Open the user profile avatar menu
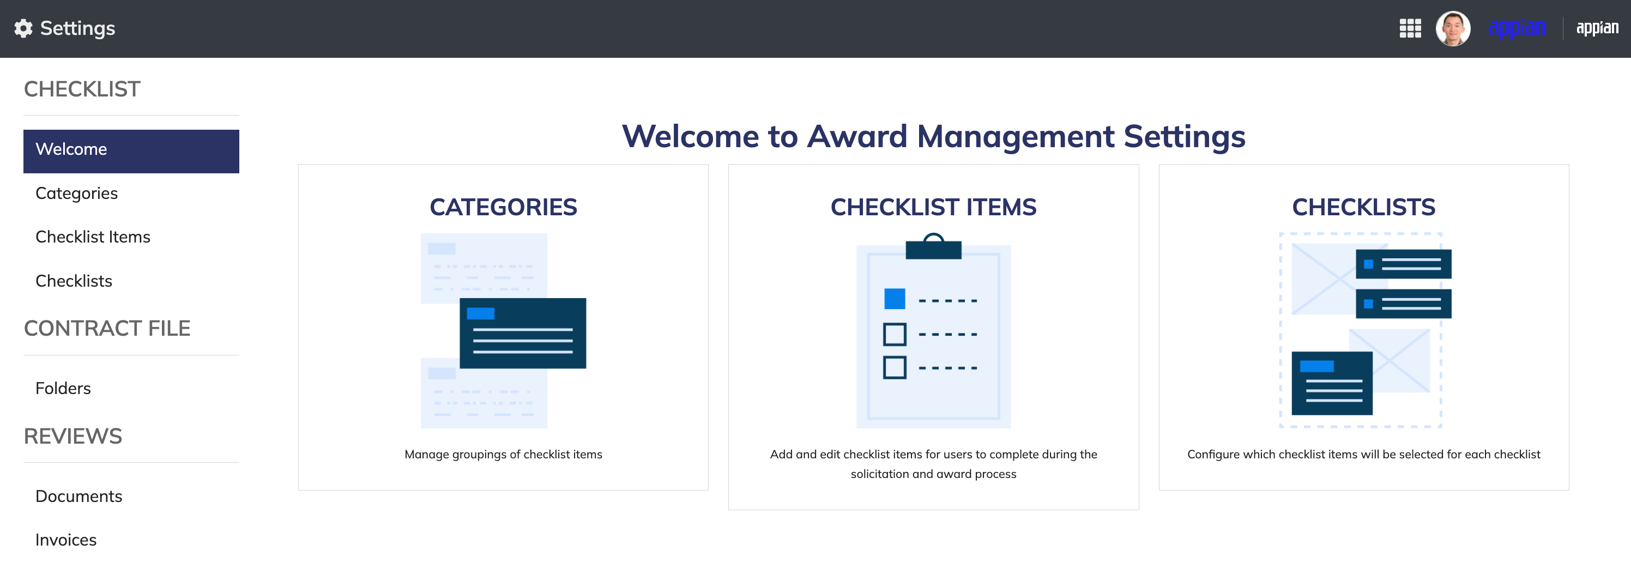Image resolution: width=1631 pixels, height=581 pixels. pyautogui.click(x=1453, y=28)
